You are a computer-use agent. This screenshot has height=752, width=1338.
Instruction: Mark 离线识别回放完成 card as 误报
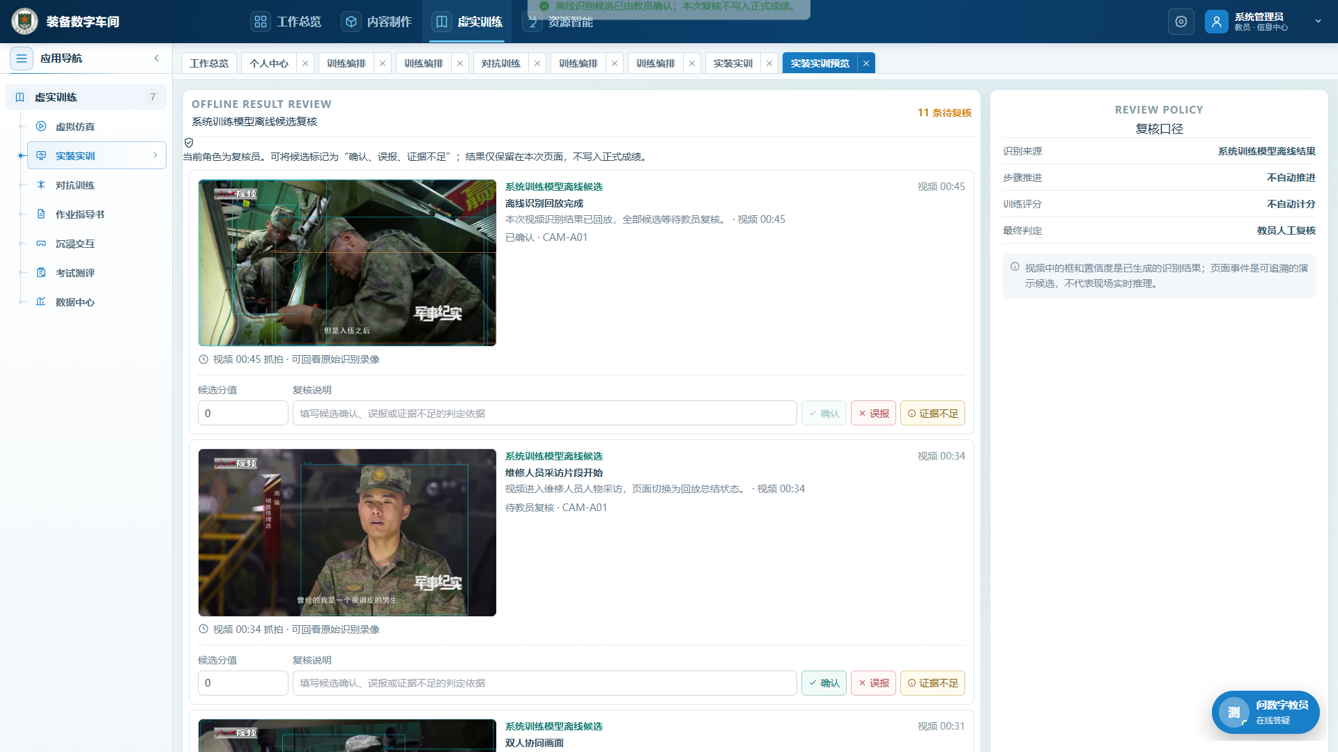(x=873, y=413)
